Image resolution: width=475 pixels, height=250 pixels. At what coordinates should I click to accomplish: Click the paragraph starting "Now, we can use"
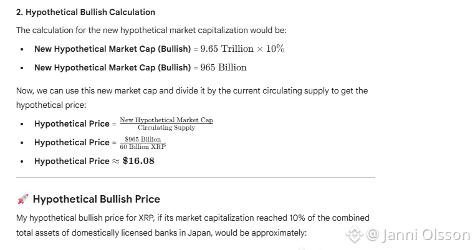191,96
